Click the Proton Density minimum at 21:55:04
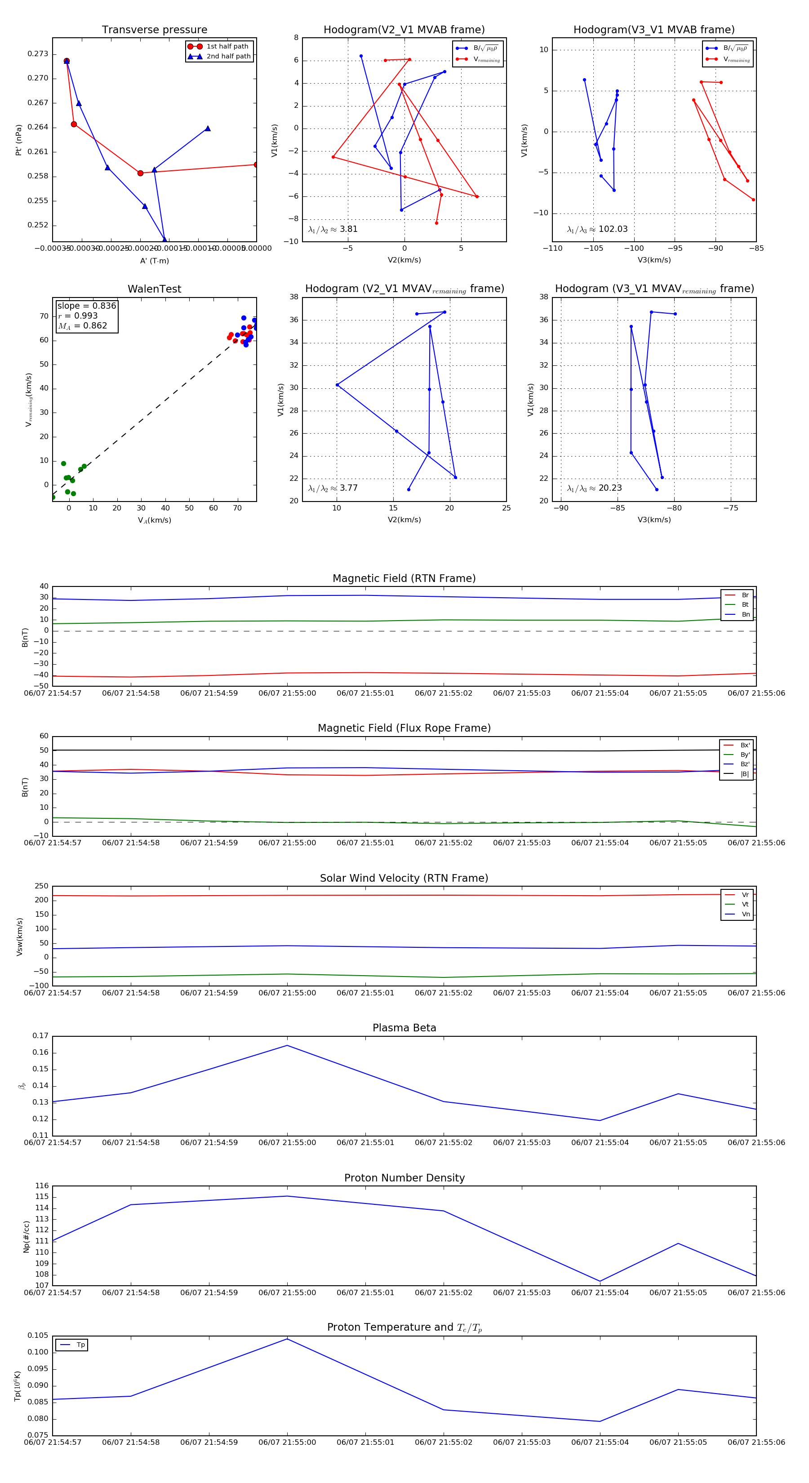 pyautogui.click(x=600, y=1282)
